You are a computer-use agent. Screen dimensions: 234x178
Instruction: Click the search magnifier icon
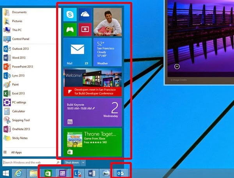click(58, 162)
